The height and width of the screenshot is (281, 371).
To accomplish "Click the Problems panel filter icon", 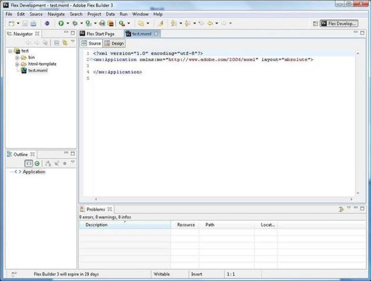I will pyautogui.click(x=341, y=209).
